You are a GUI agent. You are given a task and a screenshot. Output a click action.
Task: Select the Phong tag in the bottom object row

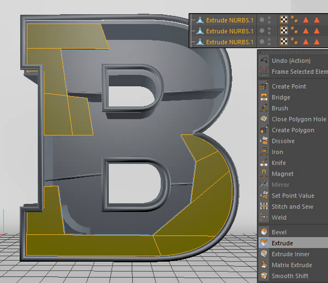click(294, 41)
